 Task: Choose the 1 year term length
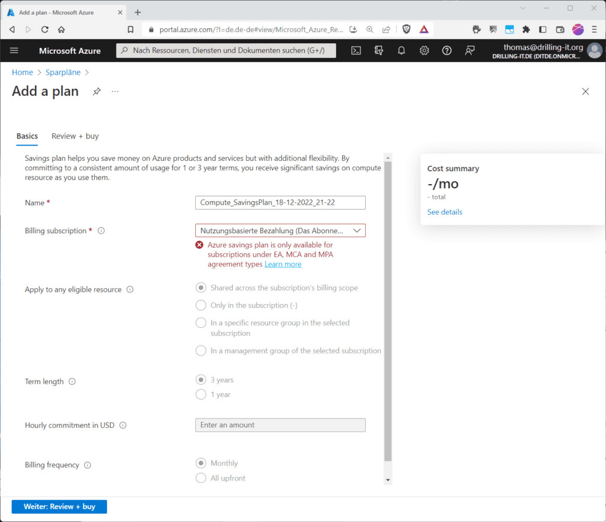[201, 395]
